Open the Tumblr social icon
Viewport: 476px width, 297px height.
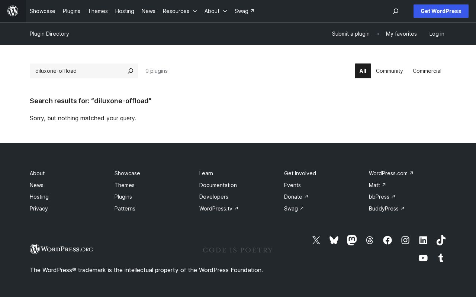click(441, 258)
